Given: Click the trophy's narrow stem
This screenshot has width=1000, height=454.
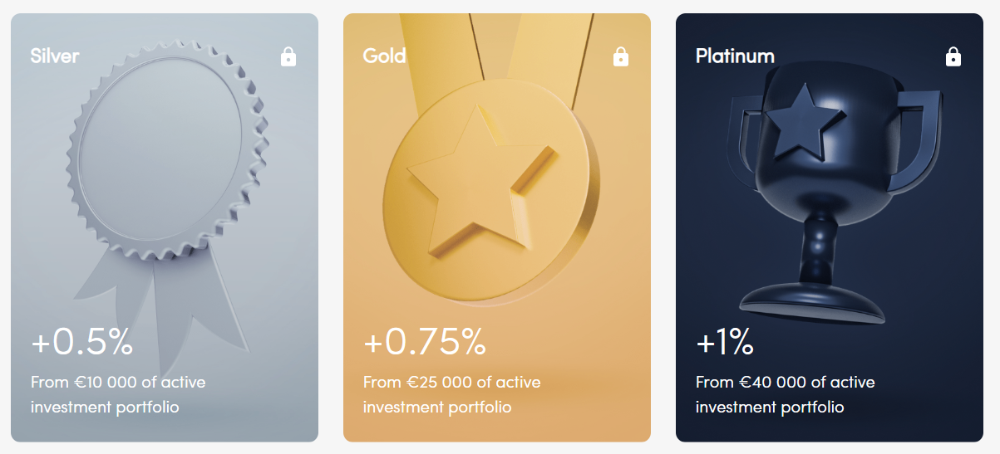Looking at the screenshot, I should 816,249.
